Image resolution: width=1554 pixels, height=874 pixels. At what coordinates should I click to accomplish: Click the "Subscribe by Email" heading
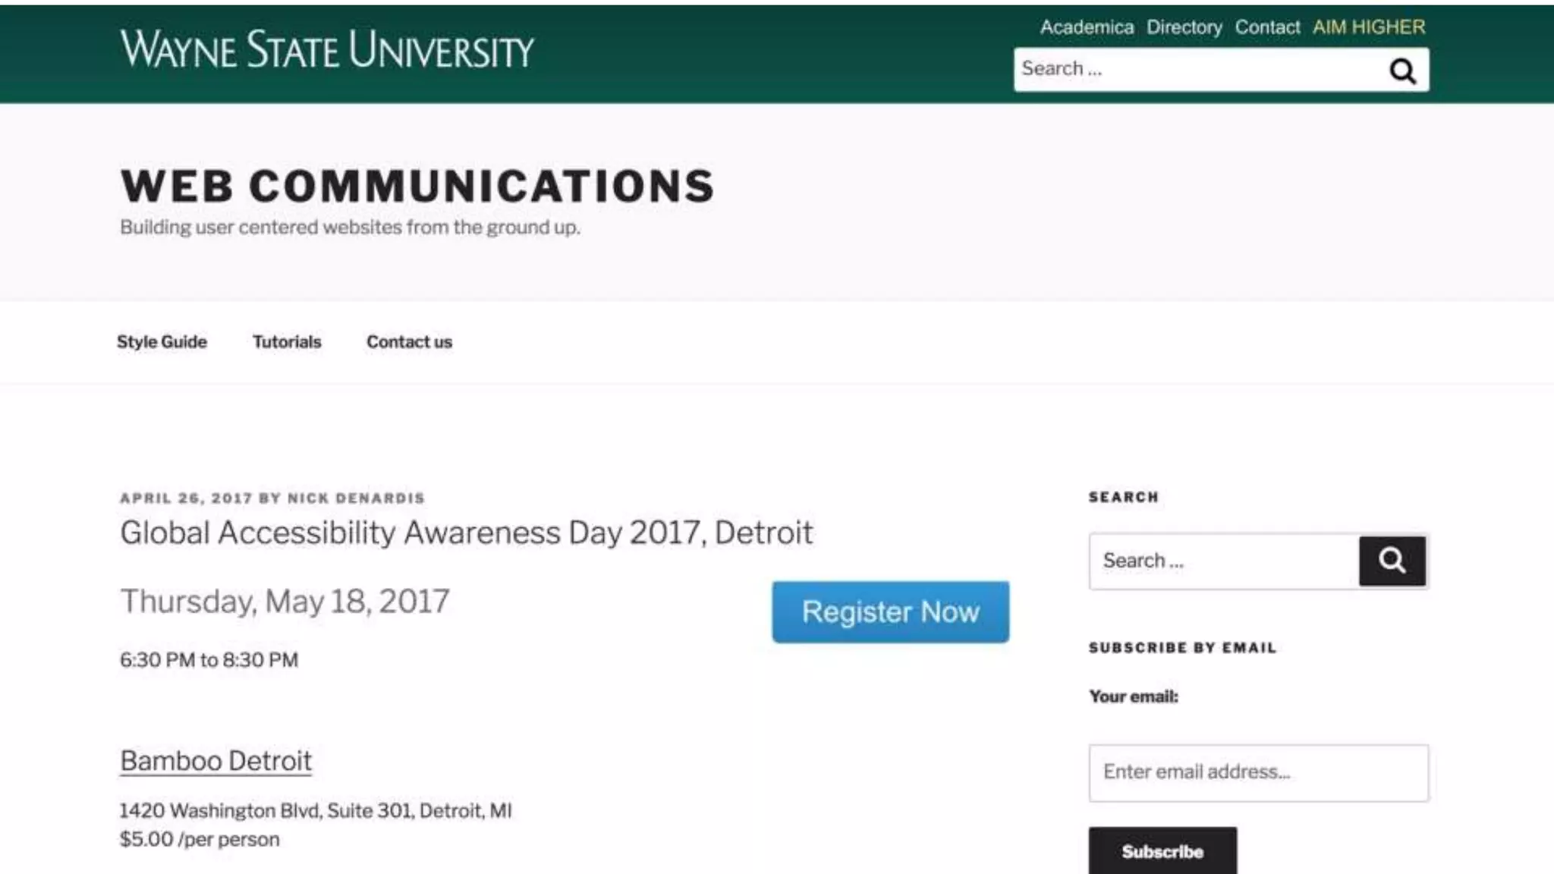coord(1182,648)
